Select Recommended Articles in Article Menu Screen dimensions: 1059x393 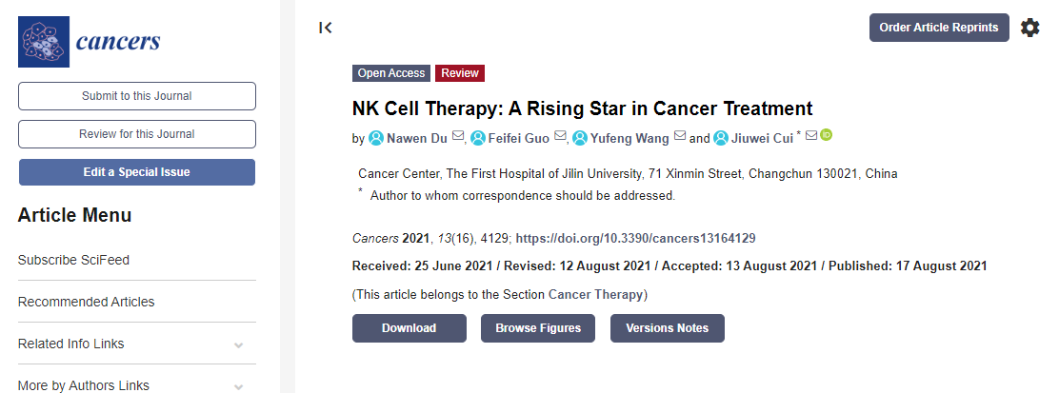[x=86, y=302]
